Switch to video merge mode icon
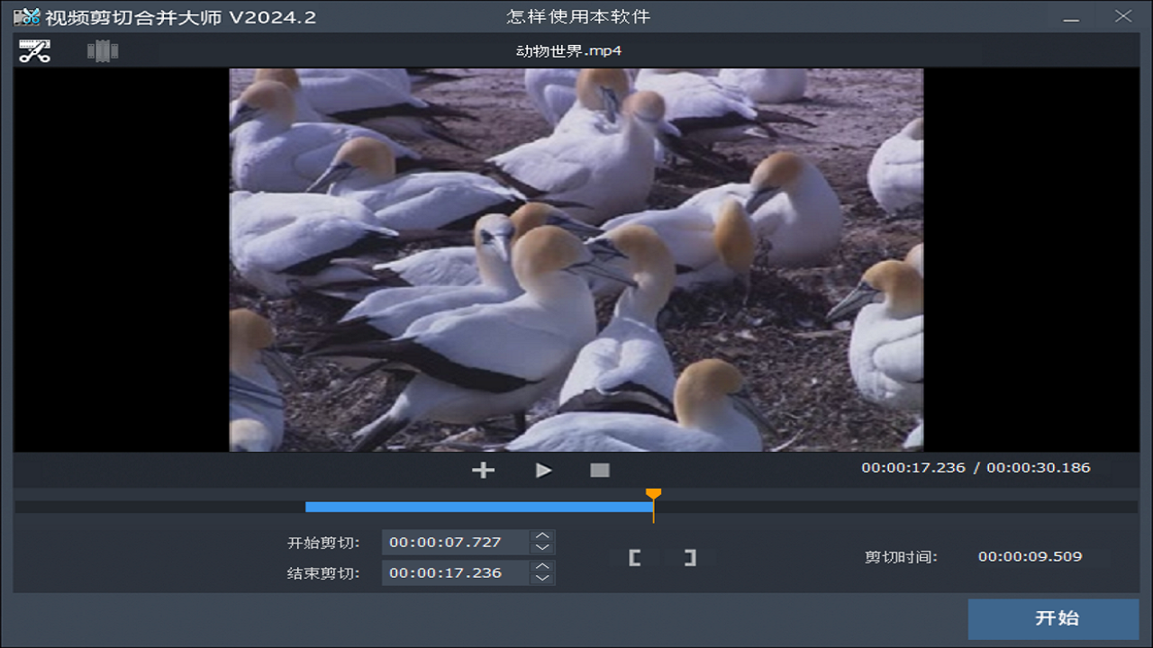The height and width of the screenshot is (648, 1153). tap(101, 51)
